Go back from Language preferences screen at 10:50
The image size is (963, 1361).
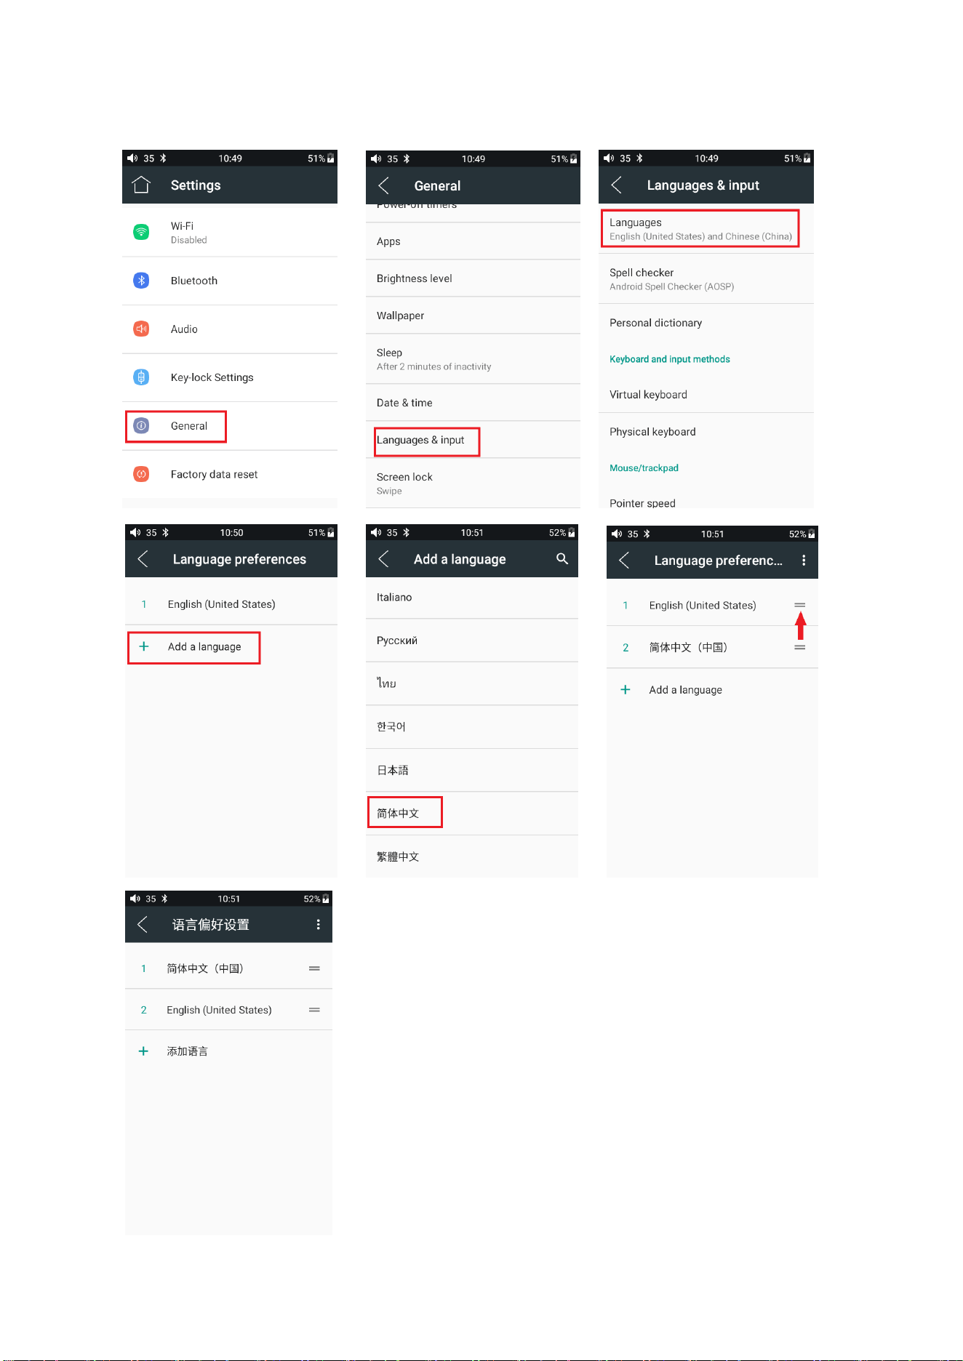point(143,558)
